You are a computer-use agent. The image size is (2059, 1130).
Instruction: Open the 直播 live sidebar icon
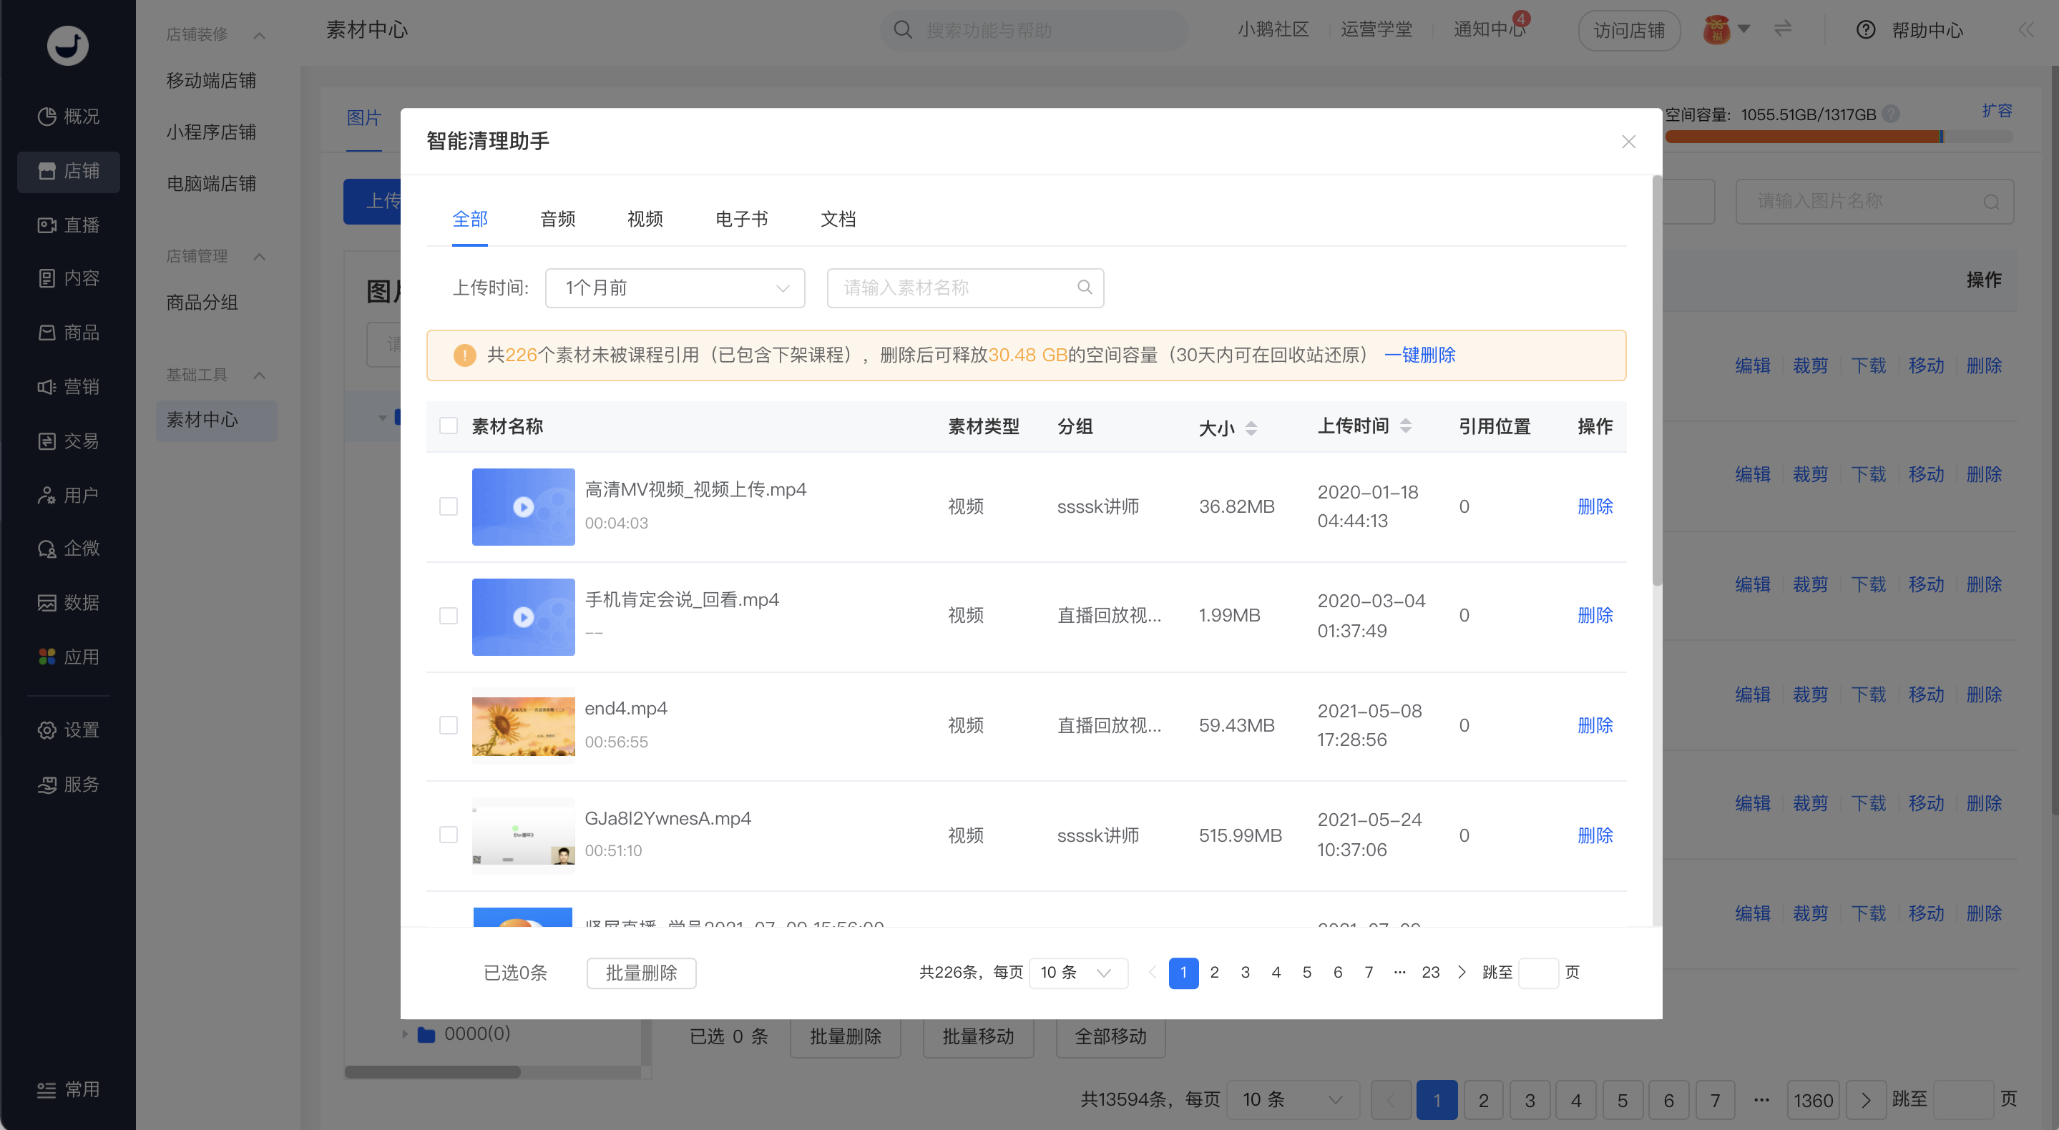click(47, 225)
